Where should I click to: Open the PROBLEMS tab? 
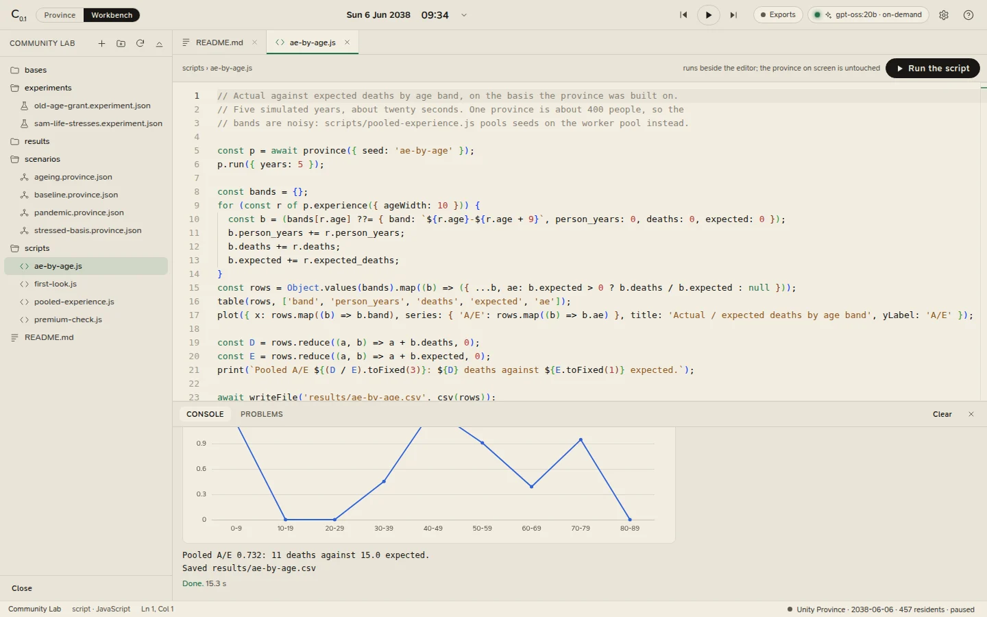(x=262, y=414)
